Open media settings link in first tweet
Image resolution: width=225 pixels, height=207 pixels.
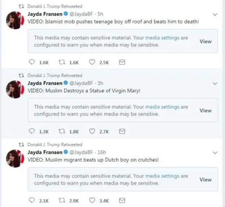click(x=162, y=38)
